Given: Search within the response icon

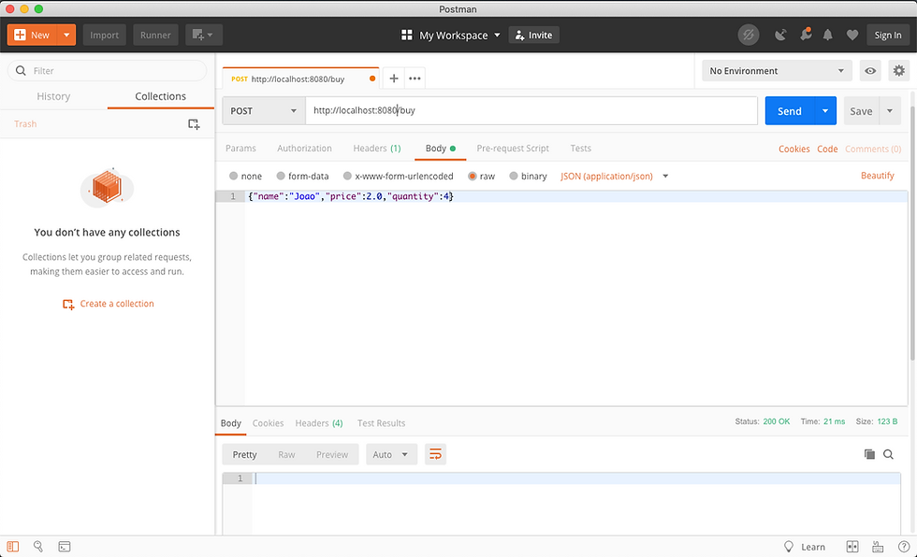Looking at the screenshot, I should tap(888, 454).
